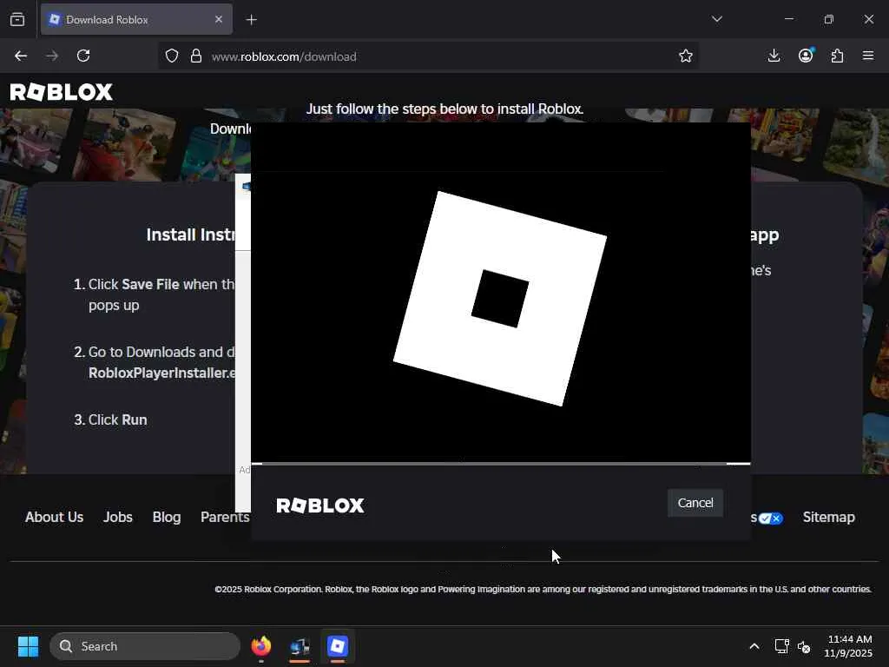The height and width of the screenshot is (667, 889).
Task: Click the 'Just follow the steps' heading
Action: click(444, 109)
